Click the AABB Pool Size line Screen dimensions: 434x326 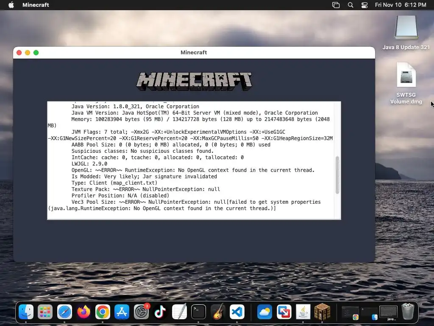(x=171, y=145)
